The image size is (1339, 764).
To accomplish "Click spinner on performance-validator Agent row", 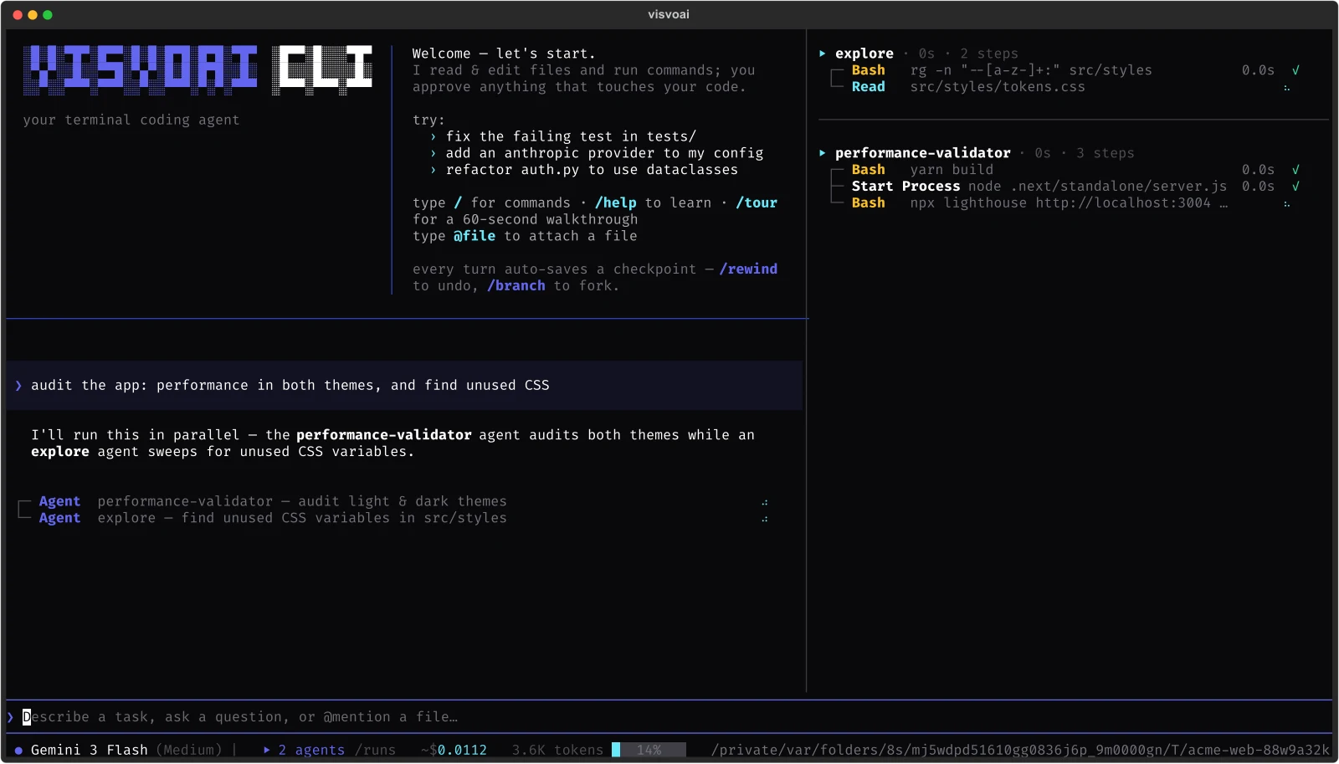I will coord(765,503).
